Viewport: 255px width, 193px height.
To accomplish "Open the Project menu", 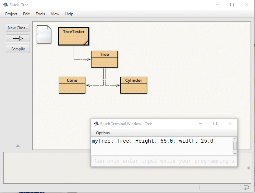I will click(11, 14).
